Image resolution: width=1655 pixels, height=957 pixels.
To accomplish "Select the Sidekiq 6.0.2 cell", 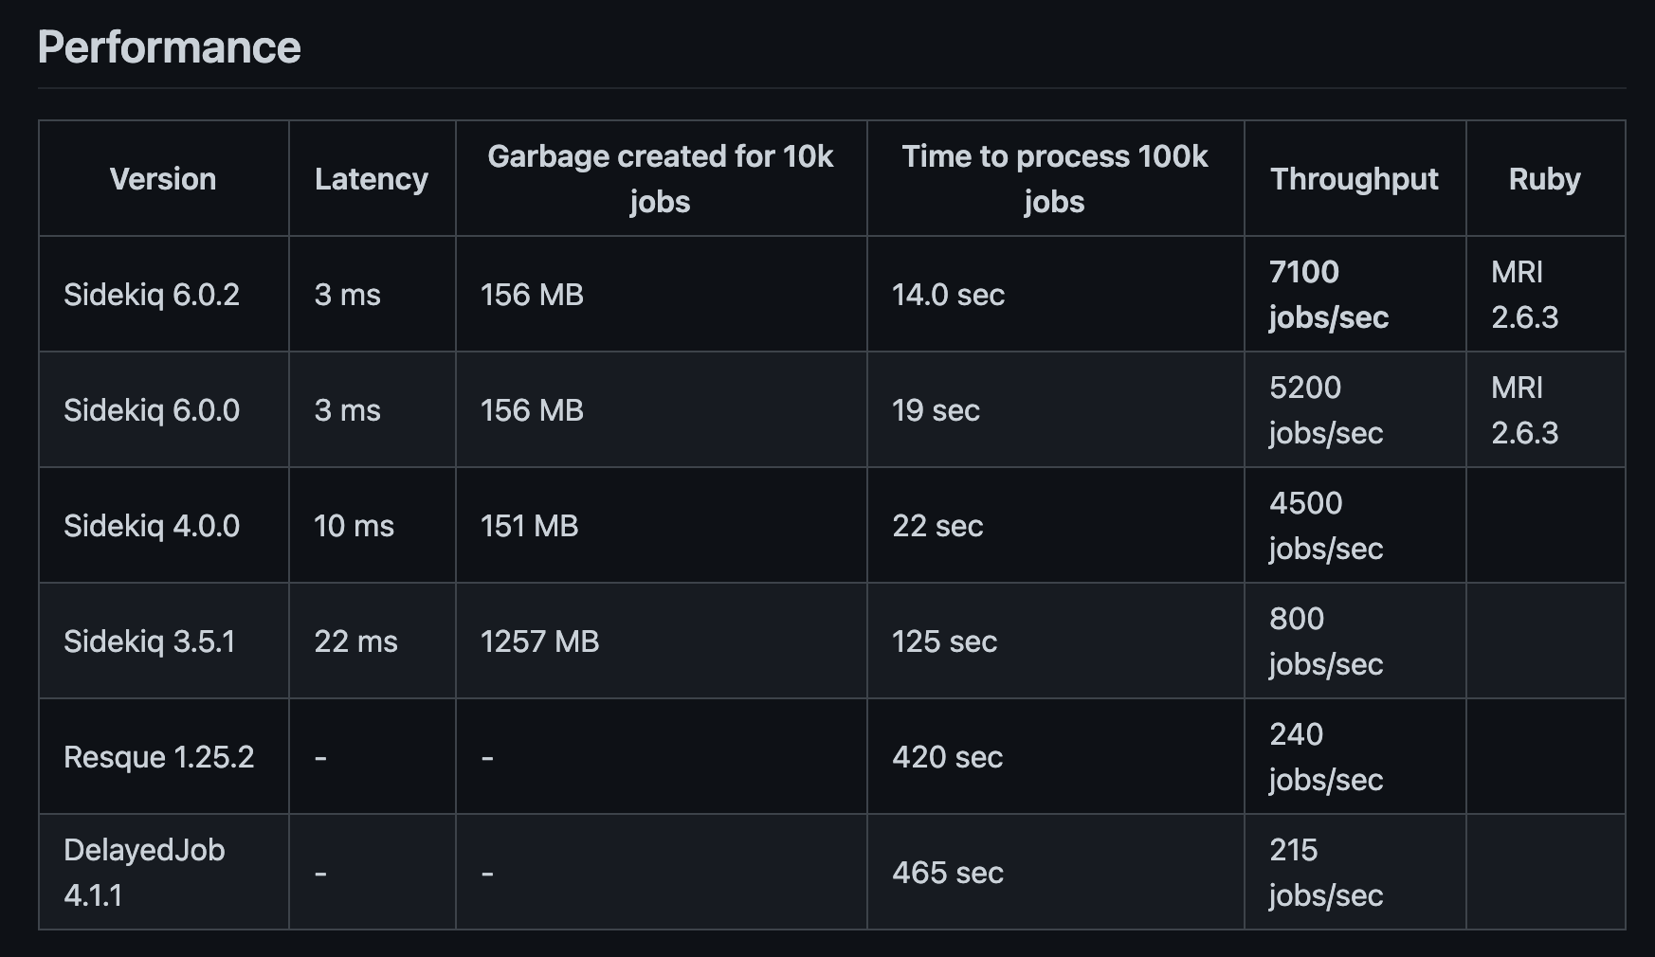I will pyautogui.click(x=163, y=295).
